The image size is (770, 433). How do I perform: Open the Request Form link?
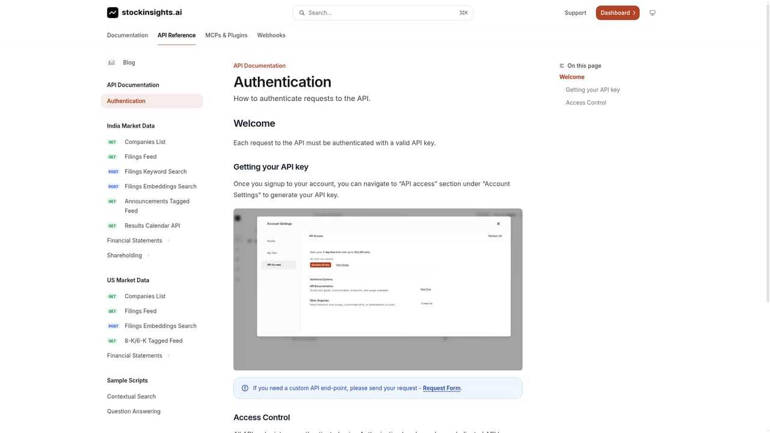click(x=442, y=388)
